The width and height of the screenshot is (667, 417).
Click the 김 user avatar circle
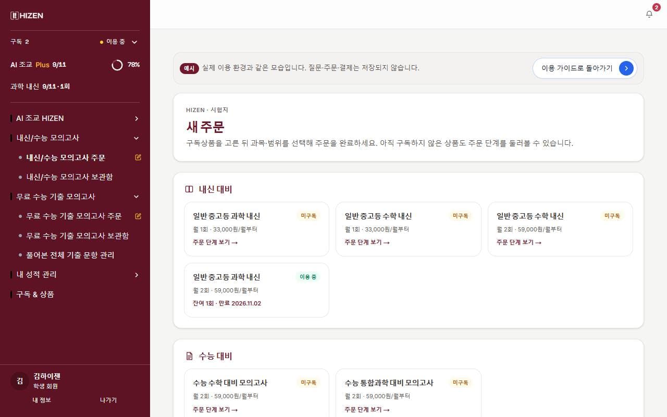20,381
